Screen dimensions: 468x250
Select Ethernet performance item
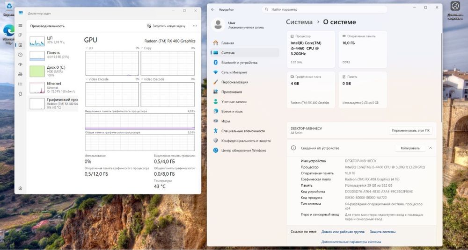pyautogui.click(x=53, y=87)
